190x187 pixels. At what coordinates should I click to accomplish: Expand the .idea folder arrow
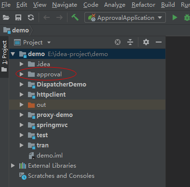(22, 64)
